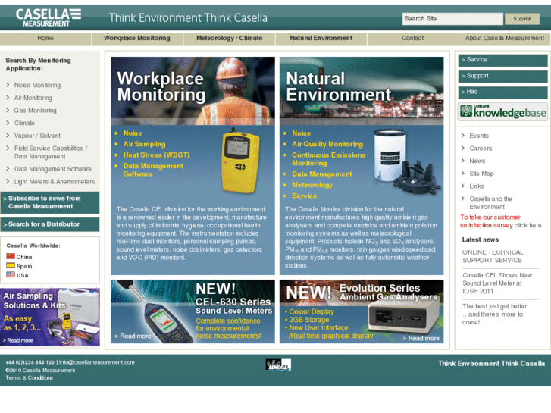Open the Site Map link
Image resolution: width=551 pixels, height=413 pixels.
click(x=481, y=174)
